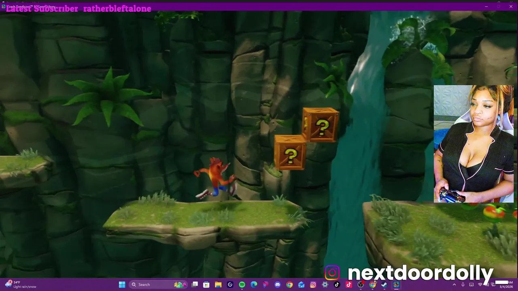Open the weather widget showing 34°F

point(21,285)
